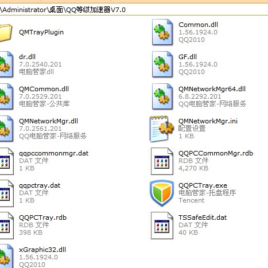This screenshot has height=268, width=268.
Task: Select the QMNetworkMgr.dll file icon
Action: pyautogui.click(x=6, y=129)
